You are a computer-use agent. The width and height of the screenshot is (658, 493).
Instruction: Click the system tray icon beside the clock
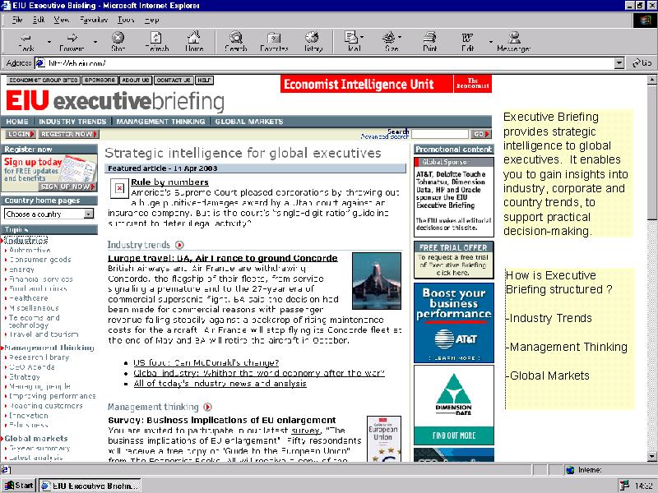(624, 486)
